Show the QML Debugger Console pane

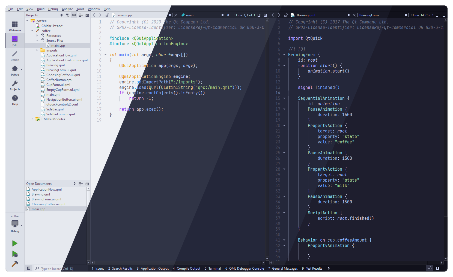pyautogui.click(x=245, y=269)
